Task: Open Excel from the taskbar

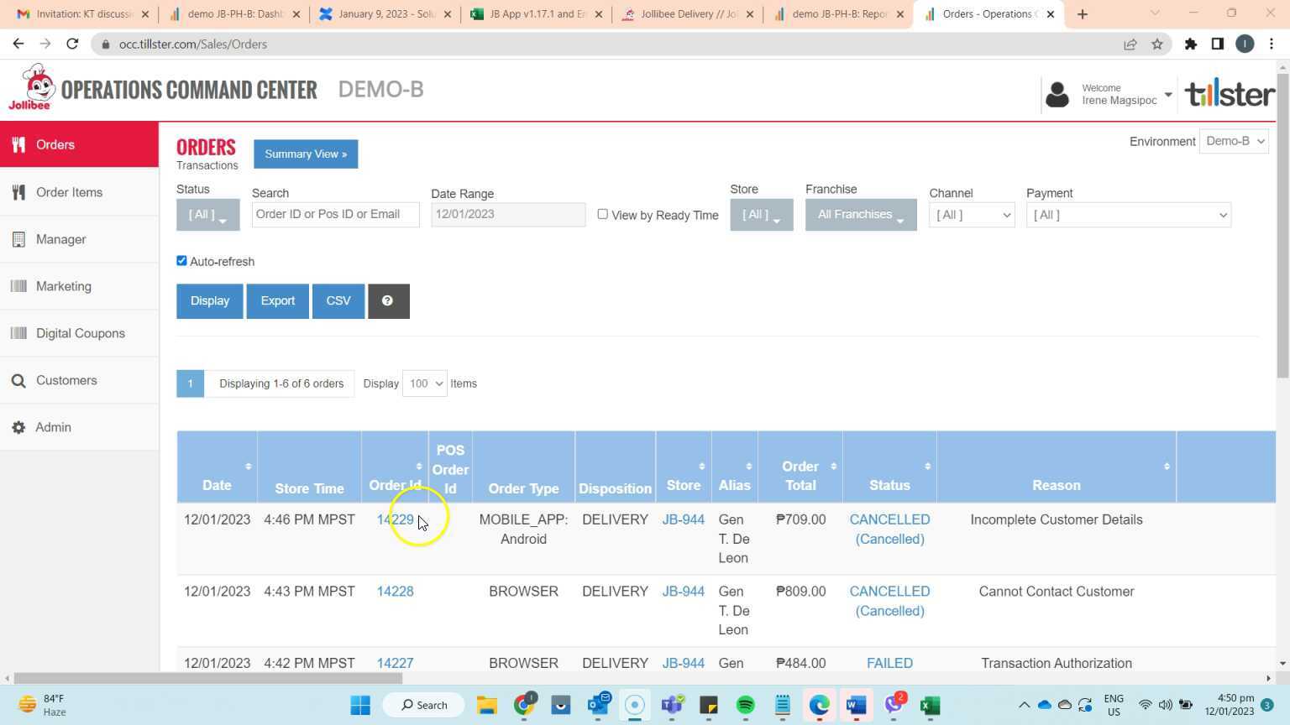Action: pyautogui.click(x=930, y=706)
